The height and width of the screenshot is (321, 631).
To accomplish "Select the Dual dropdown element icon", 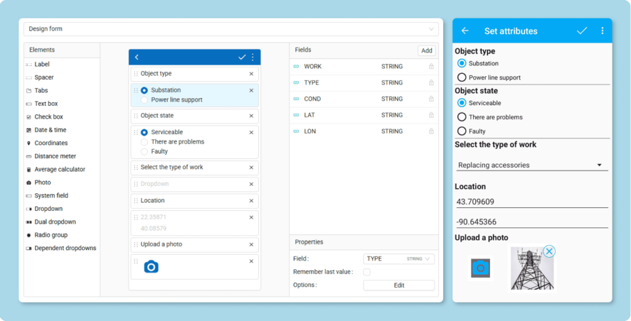I will 28,222.
